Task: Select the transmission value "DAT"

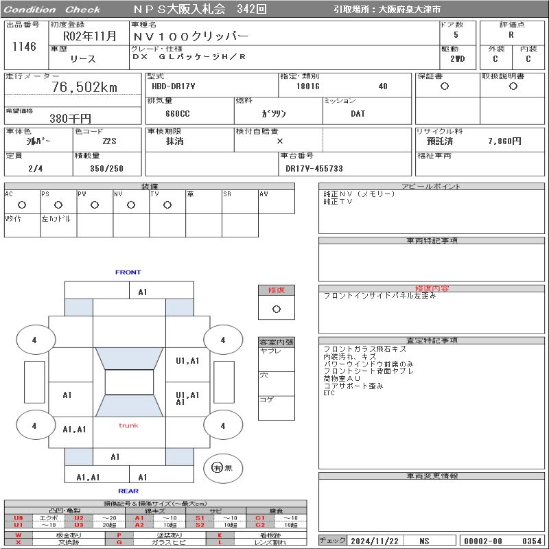Action: (x=358, y=113)
